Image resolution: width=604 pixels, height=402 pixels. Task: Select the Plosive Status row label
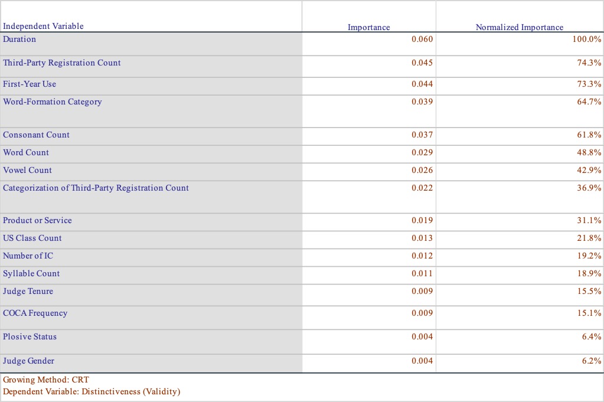pyautogui.click(x=30, y=337)
